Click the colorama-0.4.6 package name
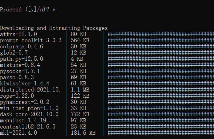Screen dimensions: 214x139 point(22,47)
